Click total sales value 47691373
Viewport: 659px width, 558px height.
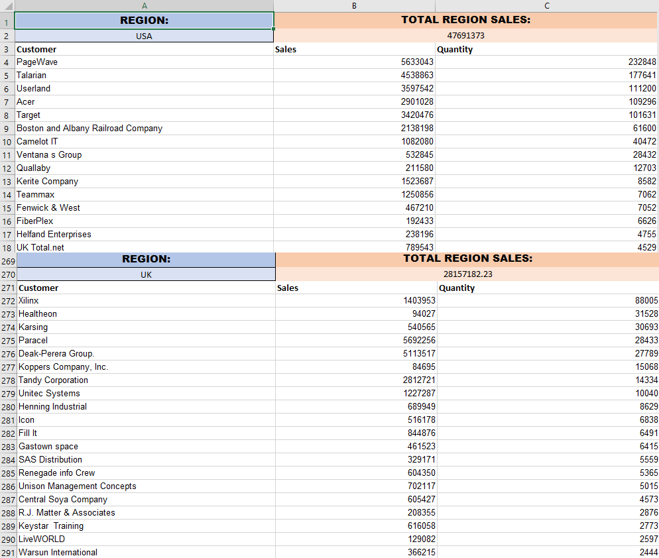coord(466,36)
